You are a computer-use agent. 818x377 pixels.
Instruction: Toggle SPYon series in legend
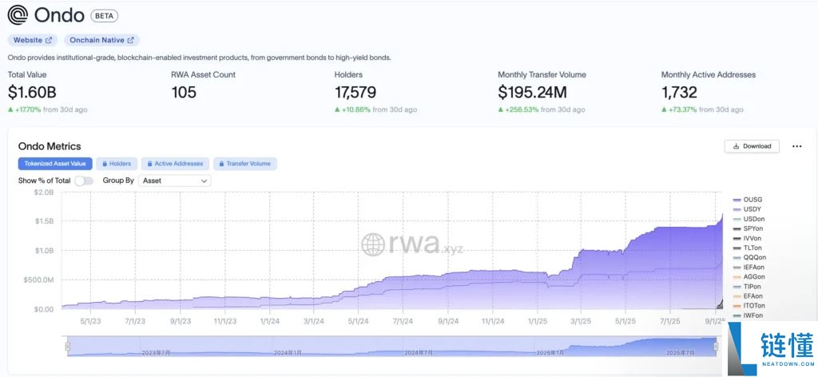coord(749,228)
